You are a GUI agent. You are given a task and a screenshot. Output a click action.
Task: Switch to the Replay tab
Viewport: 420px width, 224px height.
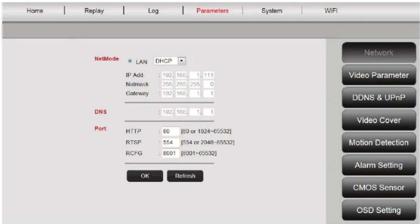[94, 11]
